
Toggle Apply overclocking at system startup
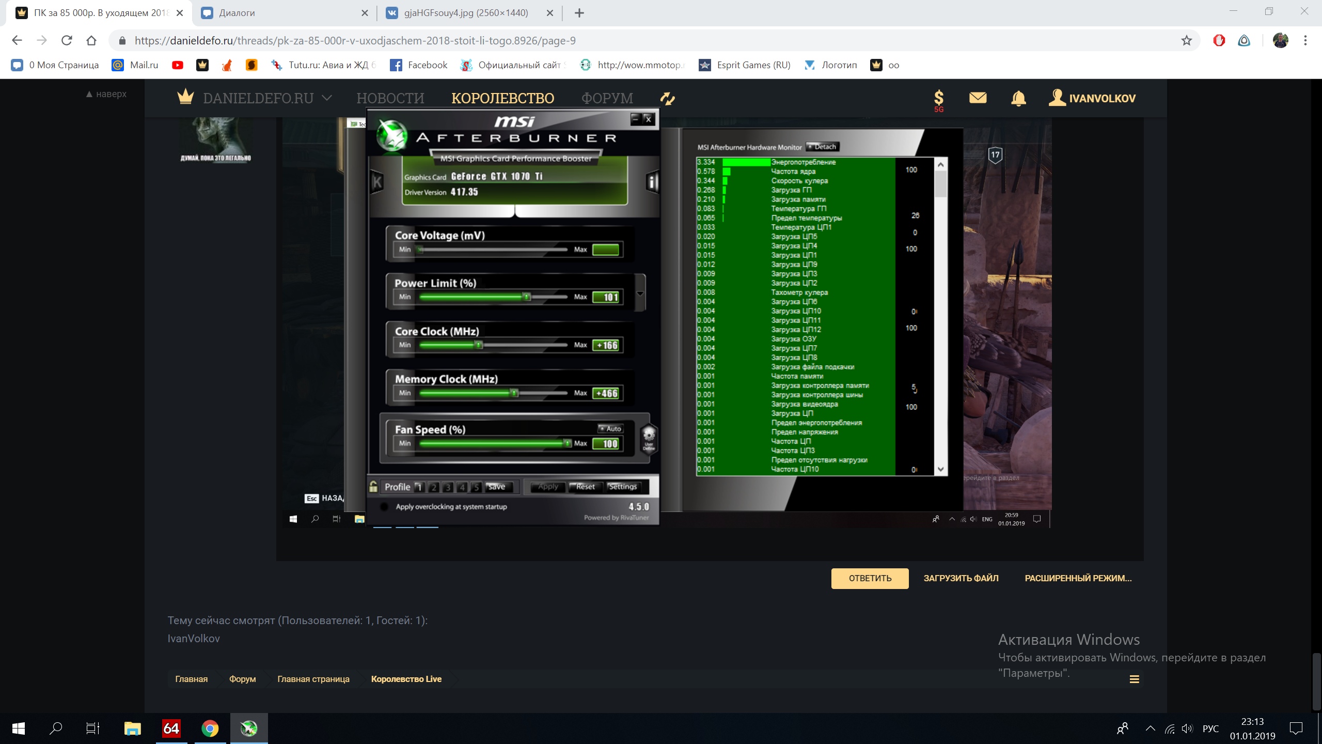pyautogui.click(x=384, y=507)
